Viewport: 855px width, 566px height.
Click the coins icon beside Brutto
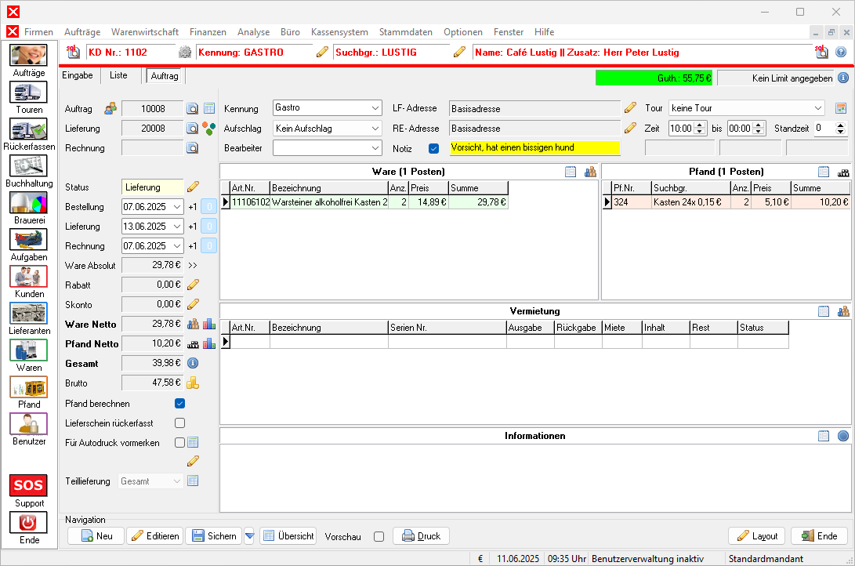pos(193,383)
